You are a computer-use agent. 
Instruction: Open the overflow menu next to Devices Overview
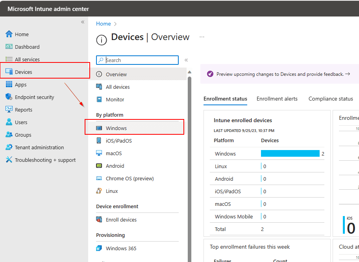(x=202, y=37)
